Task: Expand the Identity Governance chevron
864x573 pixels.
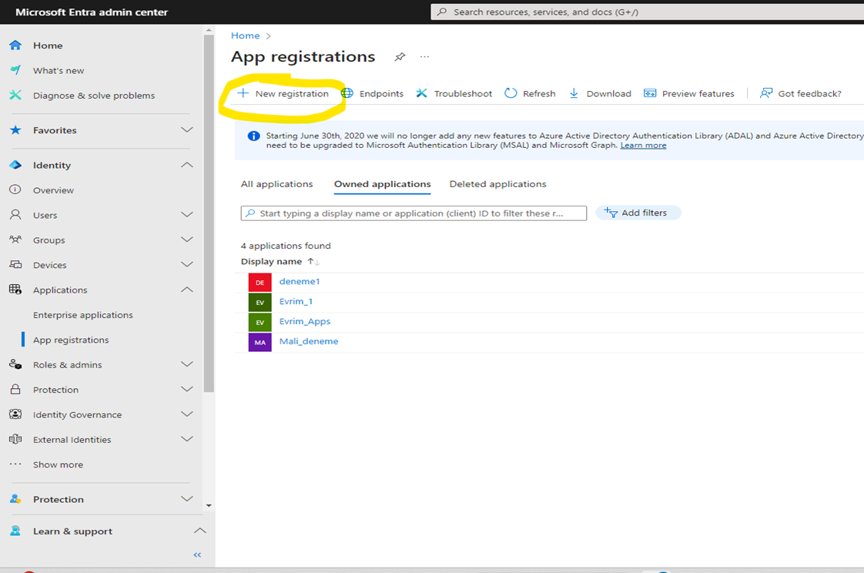Action: (x=187, y=414)
